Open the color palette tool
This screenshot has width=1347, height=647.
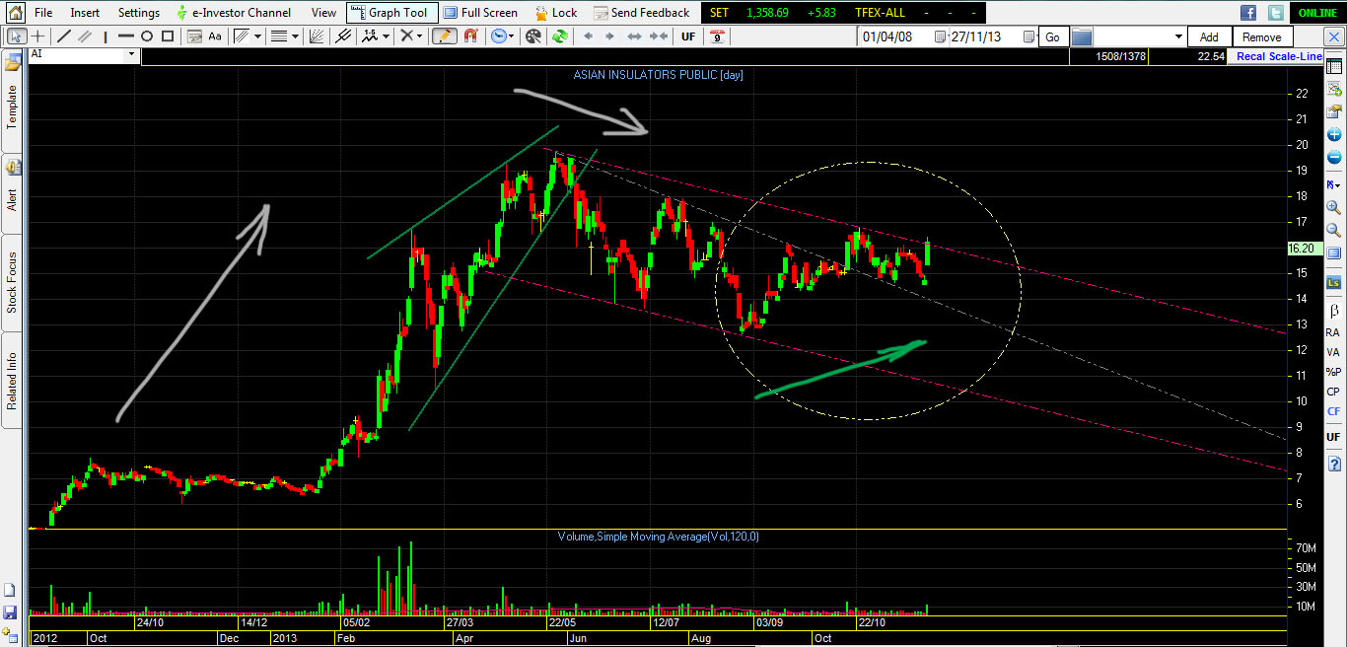532,36
